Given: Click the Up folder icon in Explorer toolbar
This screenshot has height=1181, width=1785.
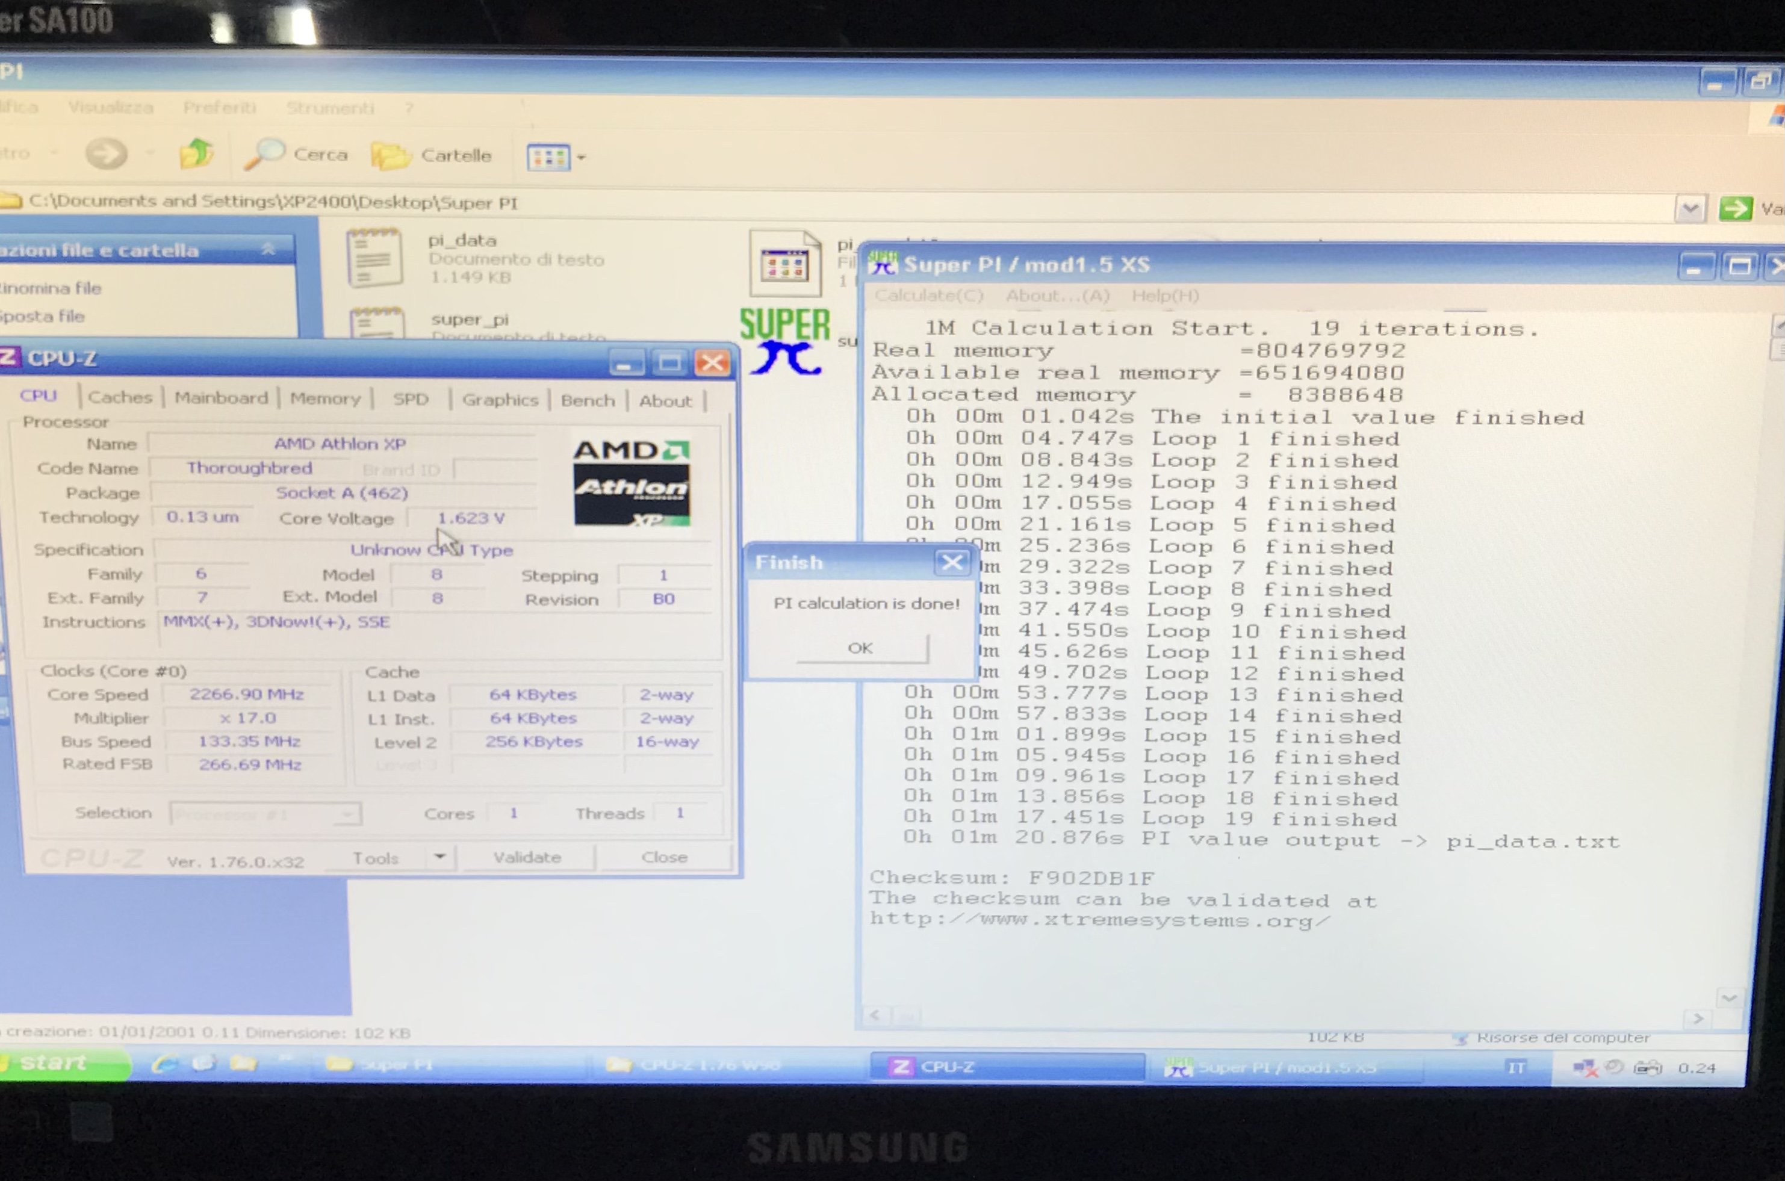Looking at the screenshot, I should click(196, 153).
